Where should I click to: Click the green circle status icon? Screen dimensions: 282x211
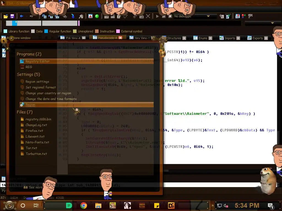coord(97,16)
